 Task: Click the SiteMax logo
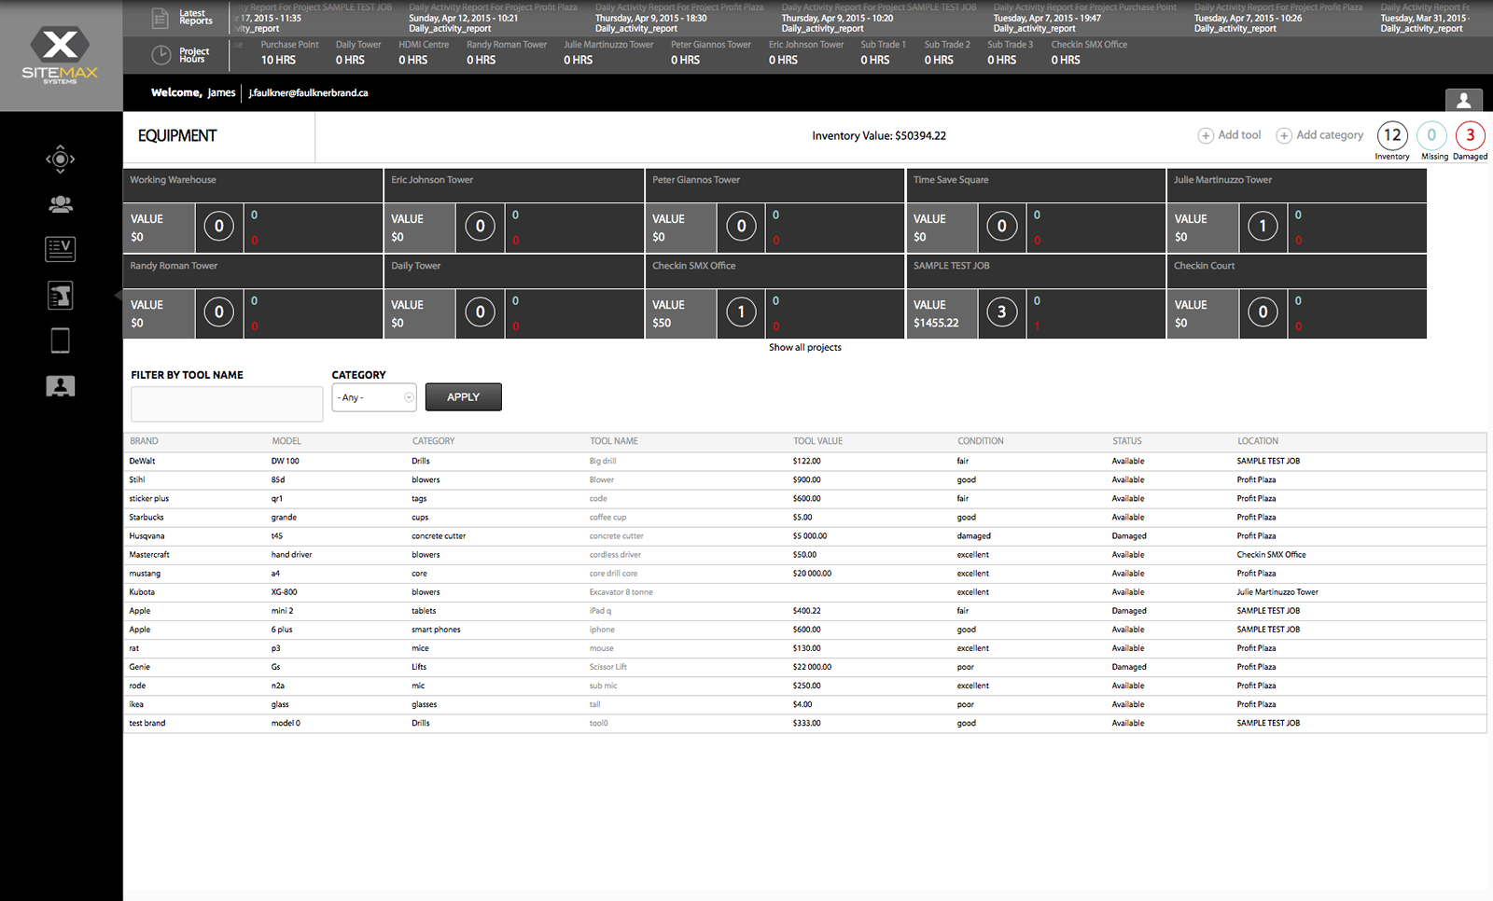[x=61, y=56]
